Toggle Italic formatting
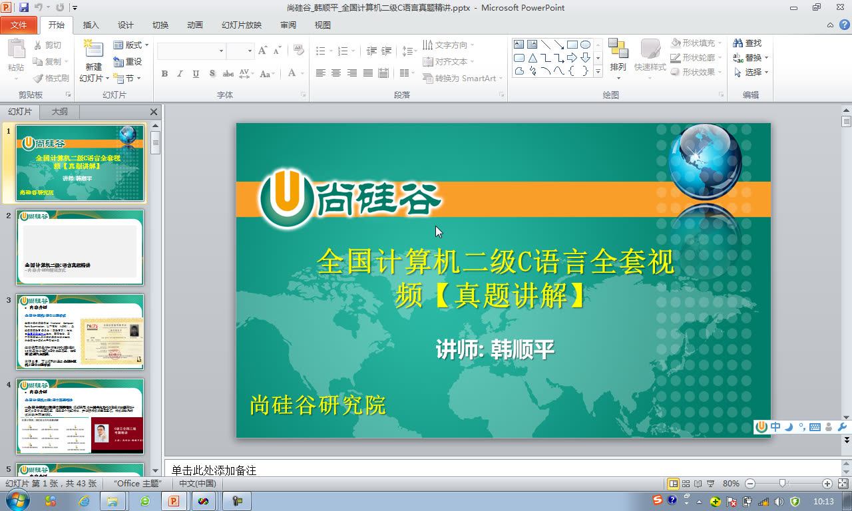Screen dimensions: 852x511 (180, 74)
